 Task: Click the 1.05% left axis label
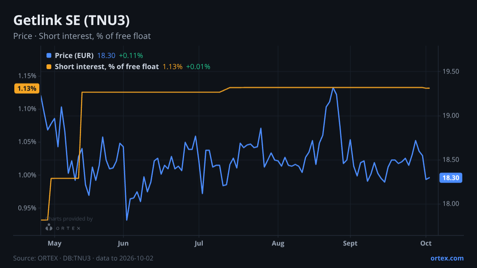point(27,142)
